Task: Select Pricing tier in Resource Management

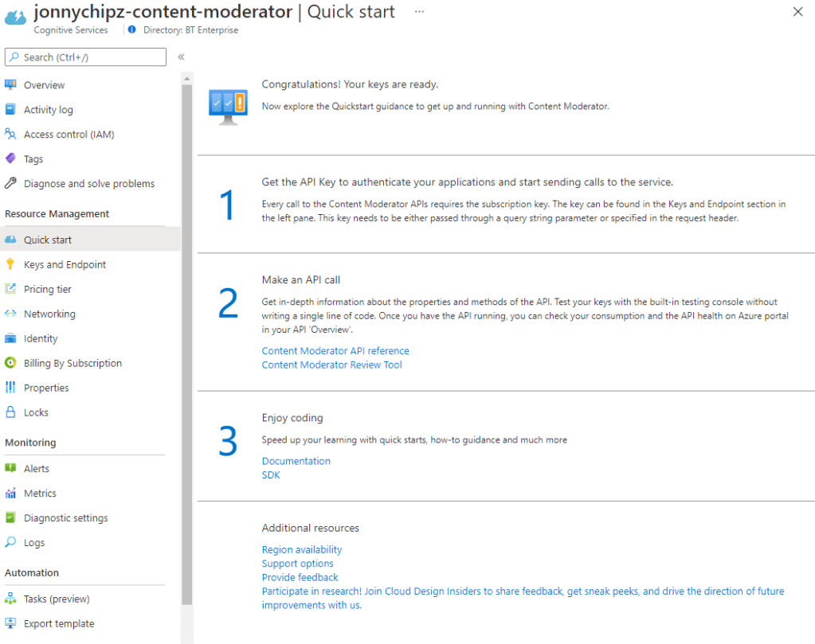Action: [x=47, y=289]
